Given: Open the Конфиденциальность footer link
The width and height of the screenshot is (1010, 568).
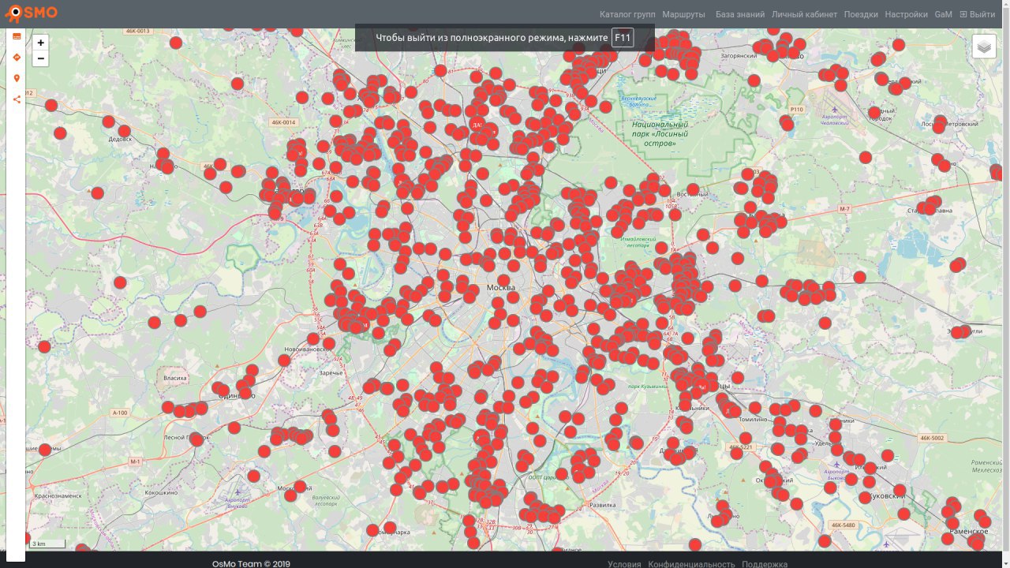Looking at the screenshot, I should click(691, 564).
